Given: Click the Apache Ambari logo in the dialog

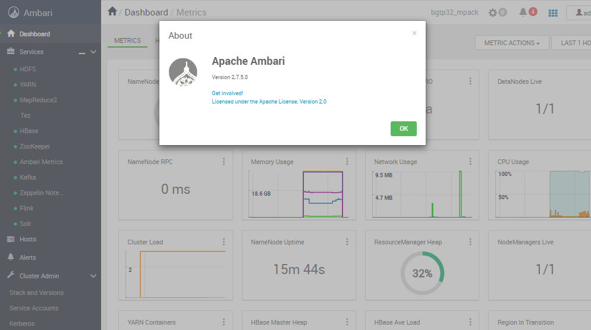Looking at the screenshot, I should (183, 72).
